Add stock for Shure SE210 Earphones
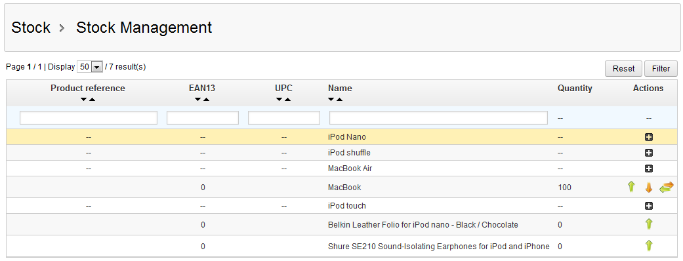 [x=649, y=246]
